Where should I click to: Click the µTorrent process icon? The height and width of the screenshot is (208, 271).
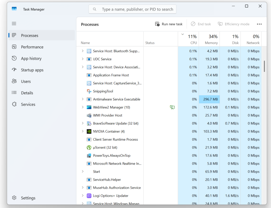point(89,147)
